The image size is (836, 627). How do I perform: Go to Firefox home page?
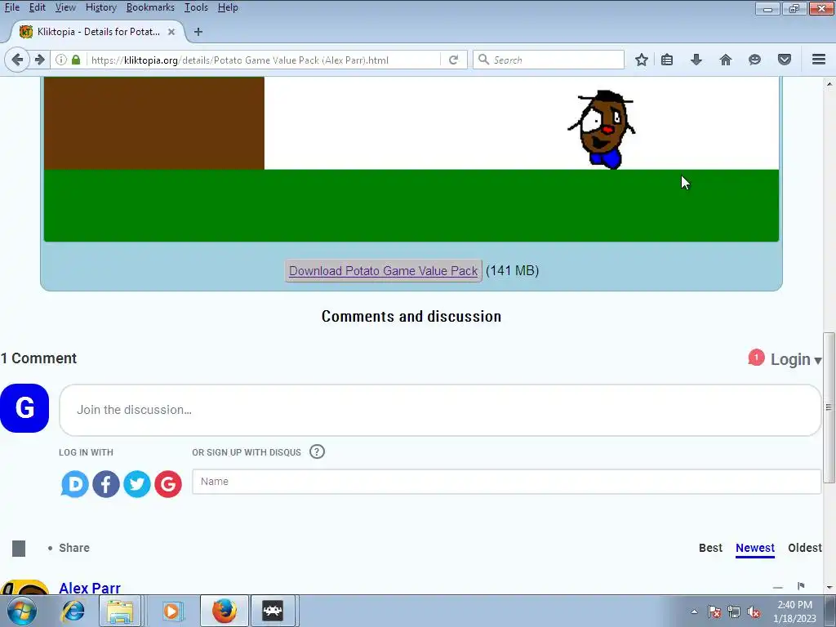(x=725, y=60)
